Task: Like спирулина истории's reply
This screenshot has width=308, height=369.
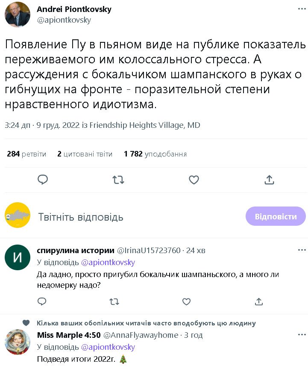Action: point(186,301)
